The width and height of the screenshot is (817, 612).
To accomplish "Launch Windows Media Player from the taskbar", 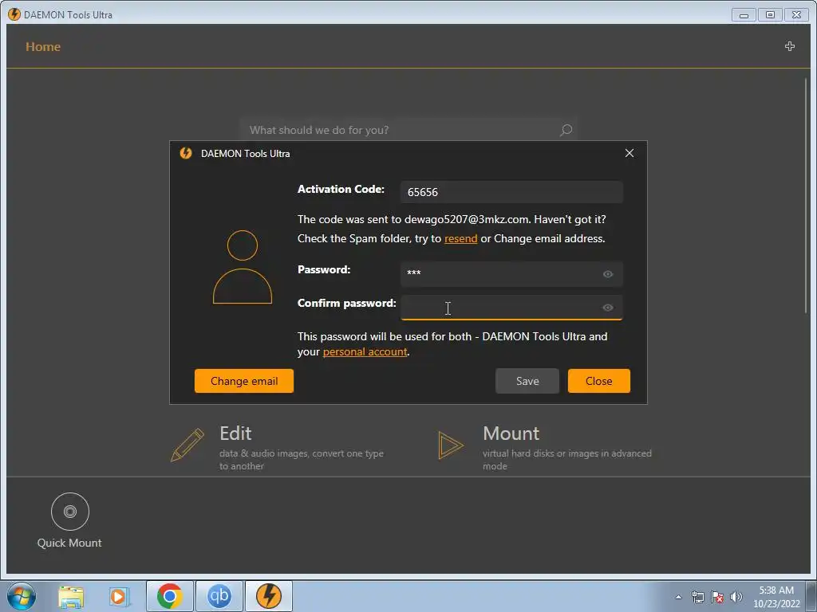I will (119, 596).
